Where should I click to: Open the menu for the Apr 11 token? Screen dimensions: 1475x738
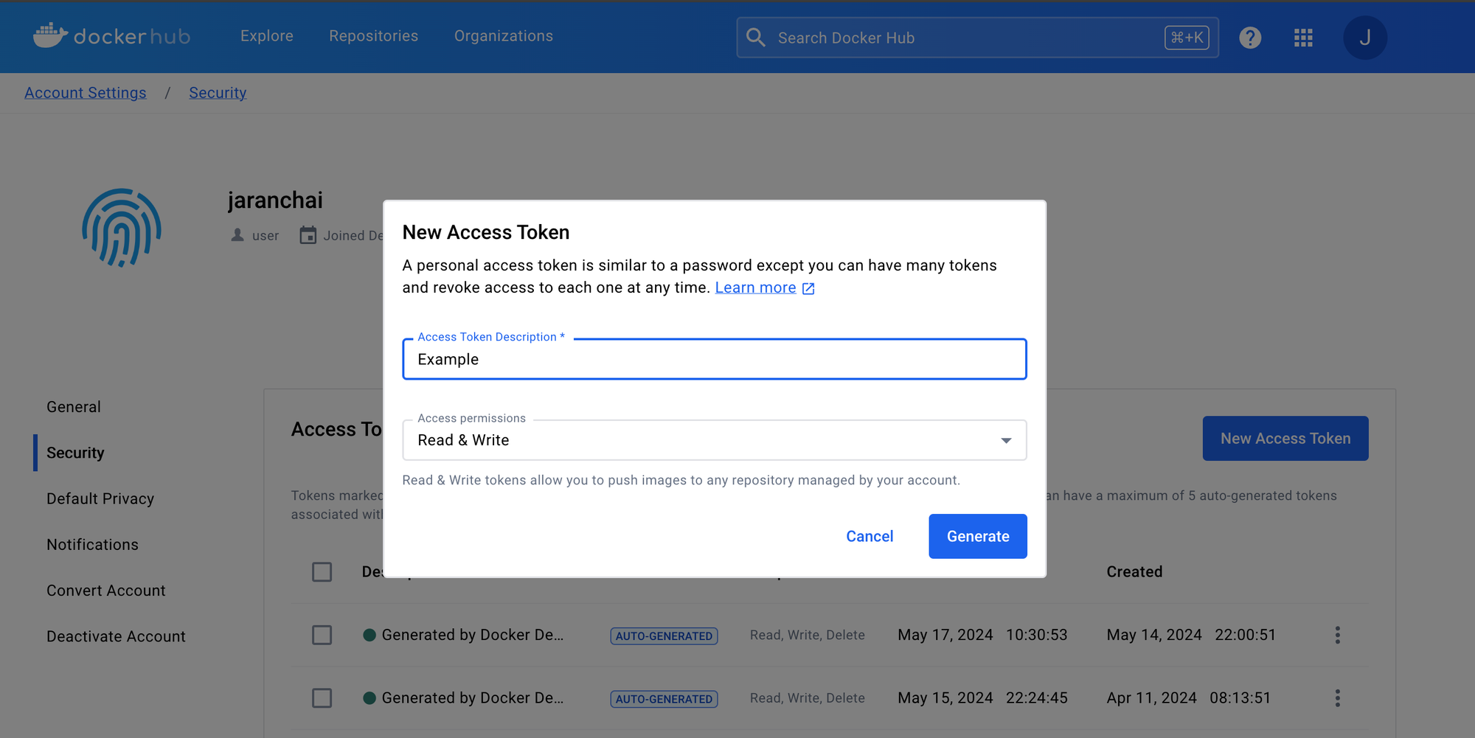click(1337, 698)
